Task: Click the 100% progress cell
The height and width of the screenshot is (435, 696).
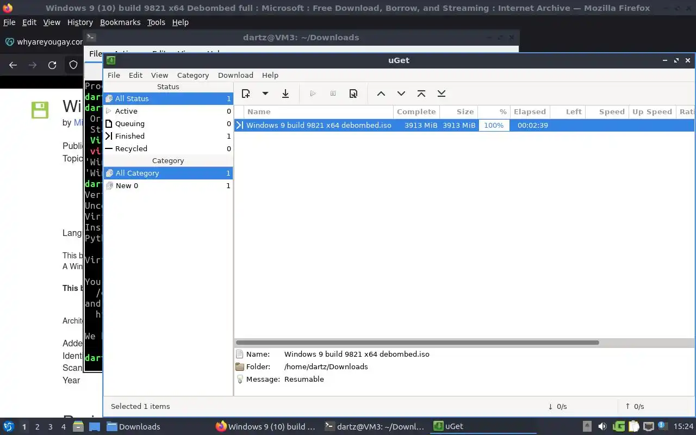Action: point(494,125)
